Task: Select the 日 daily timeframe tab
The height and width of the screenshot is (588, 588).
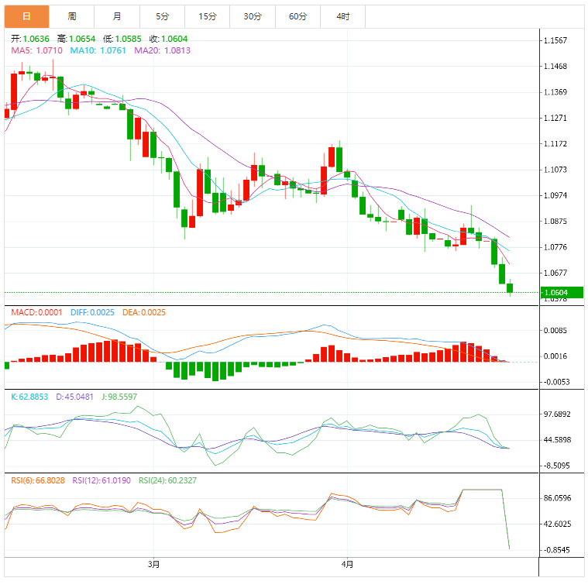Action: [x=26, y=16]
